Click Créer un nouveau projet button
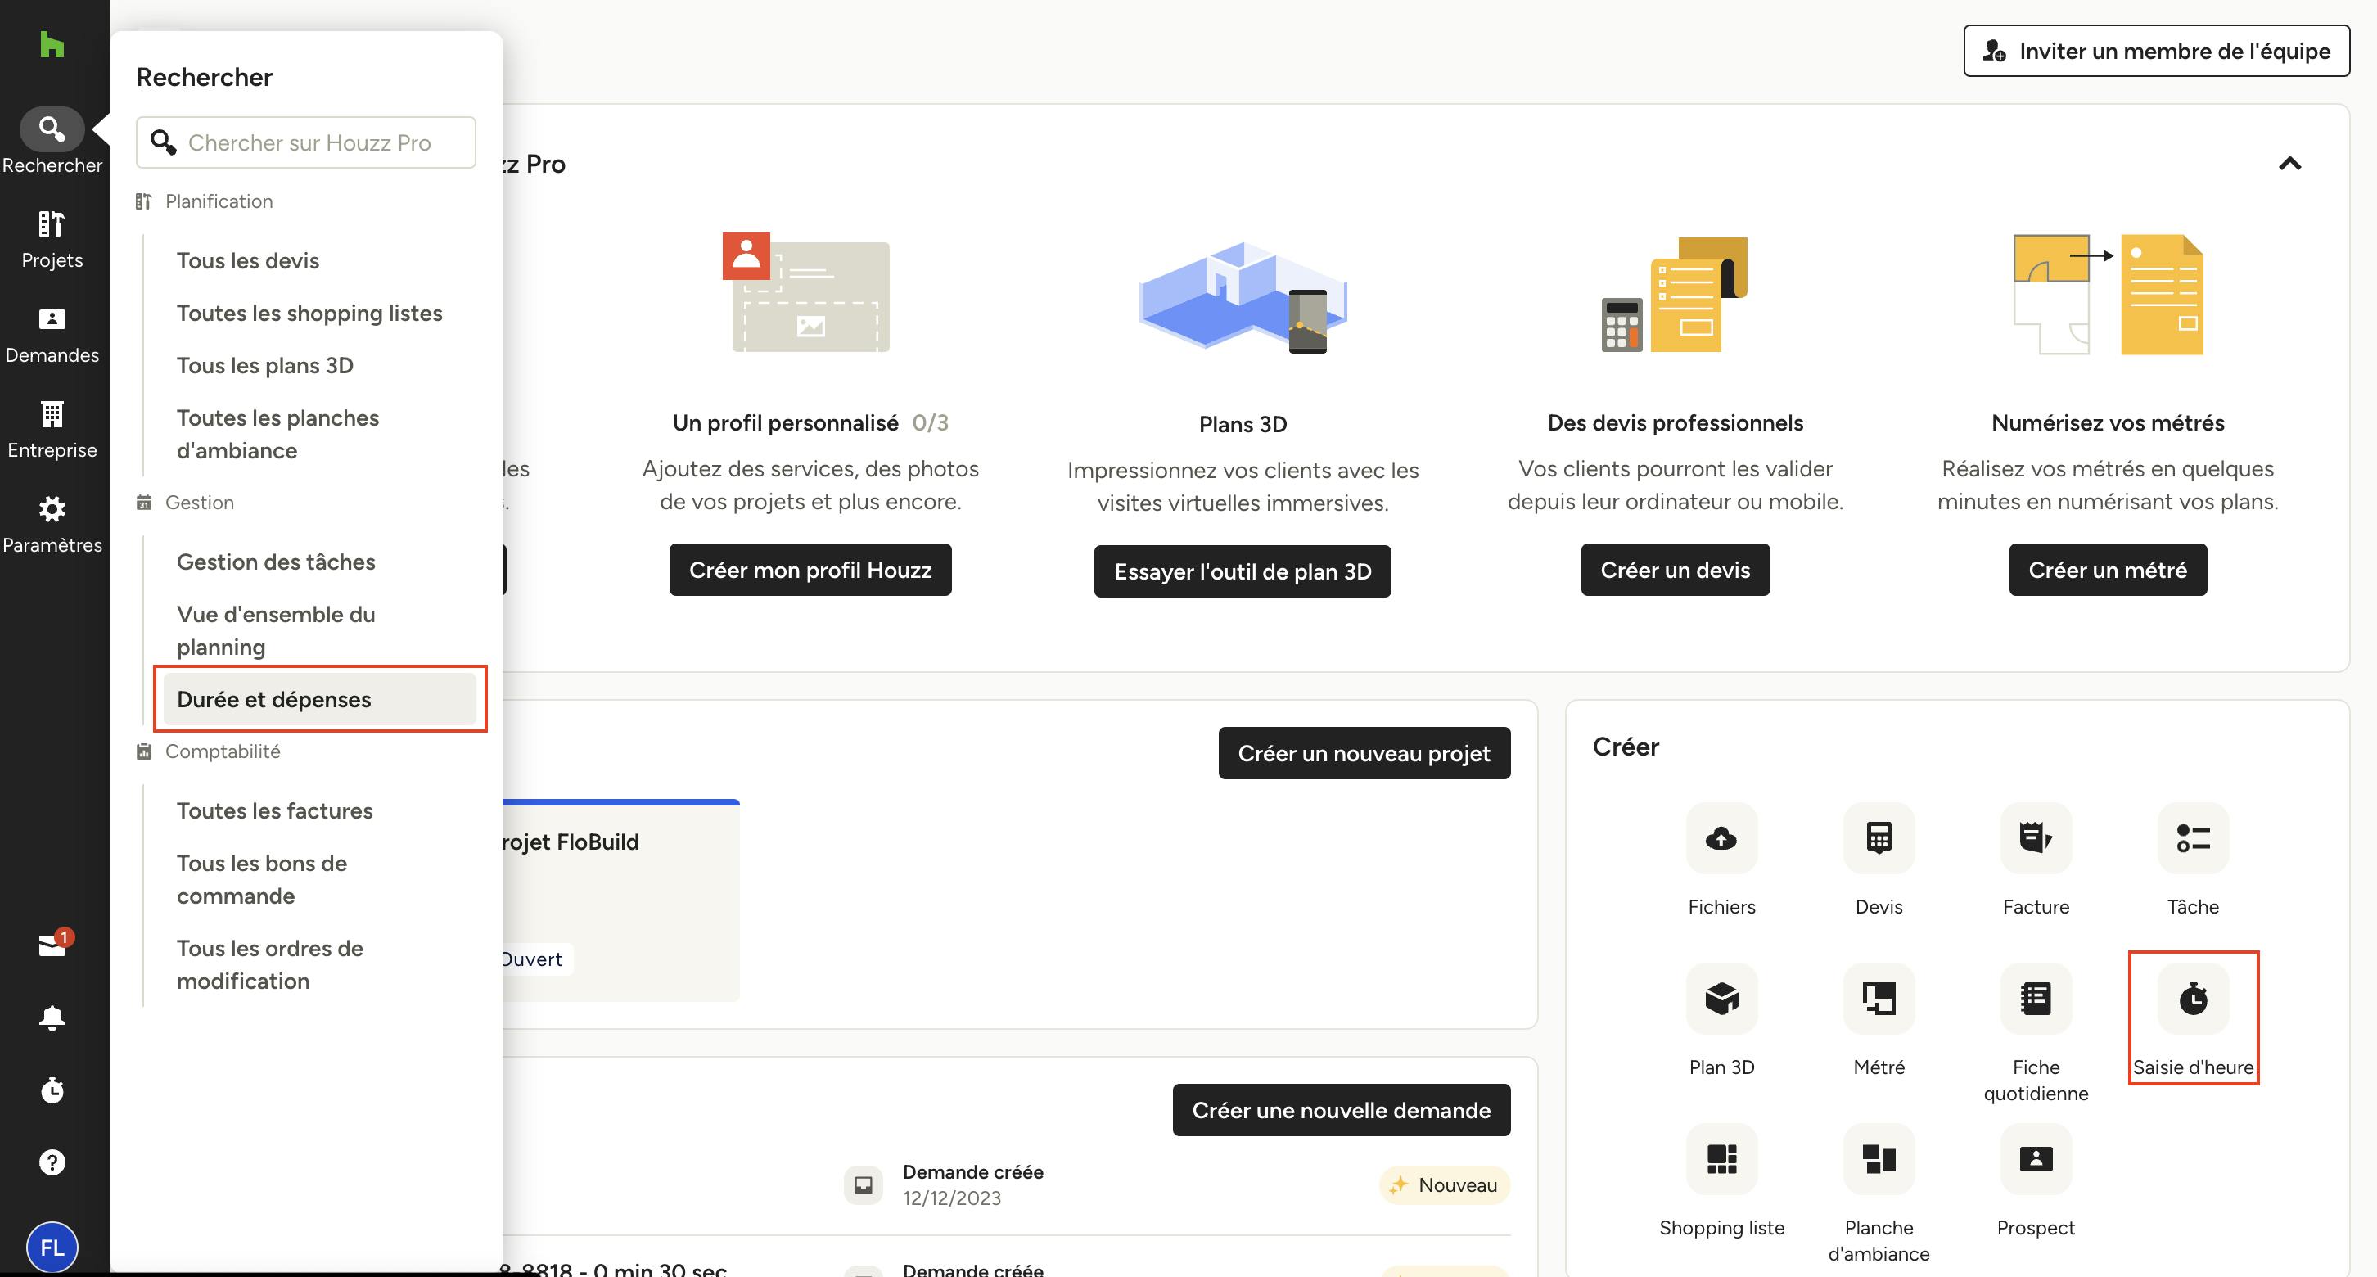 (1364, 753)
